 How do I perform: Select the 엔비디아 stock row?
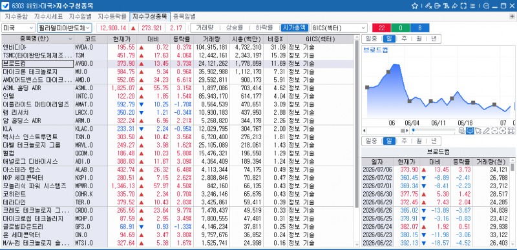(x=177, y=48)
